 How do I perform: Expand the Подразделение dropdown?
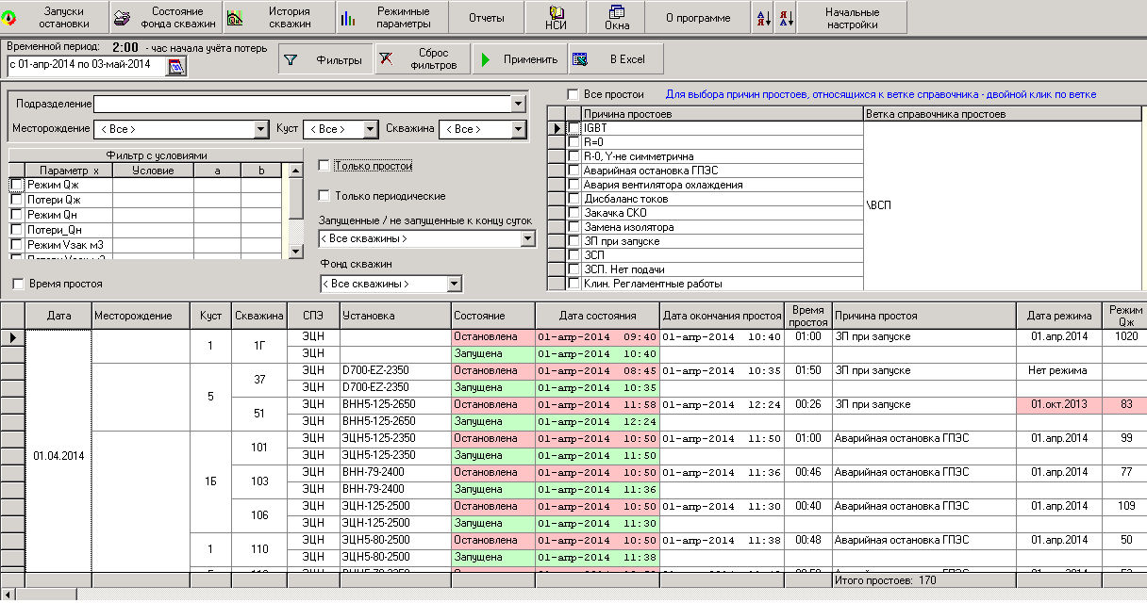coord(518,105)
